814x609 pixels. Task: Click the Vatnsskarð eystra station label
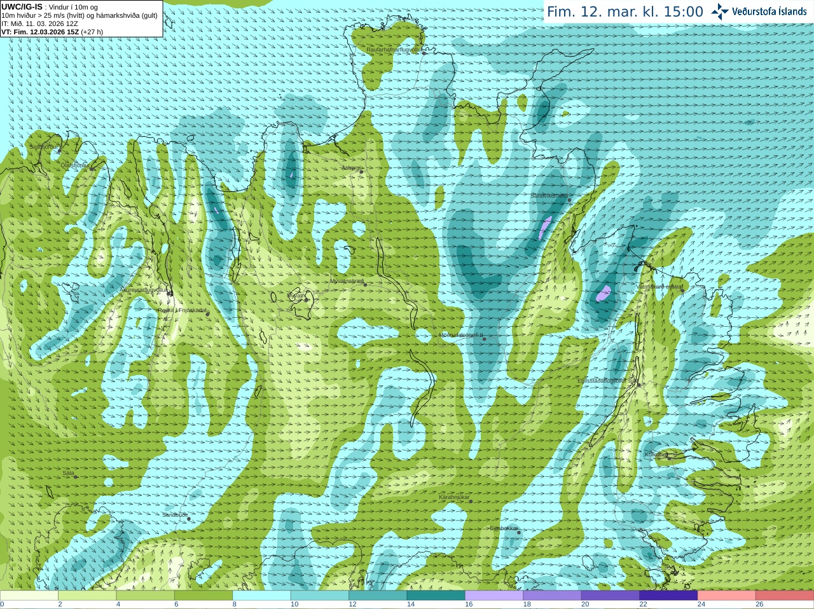659,287
